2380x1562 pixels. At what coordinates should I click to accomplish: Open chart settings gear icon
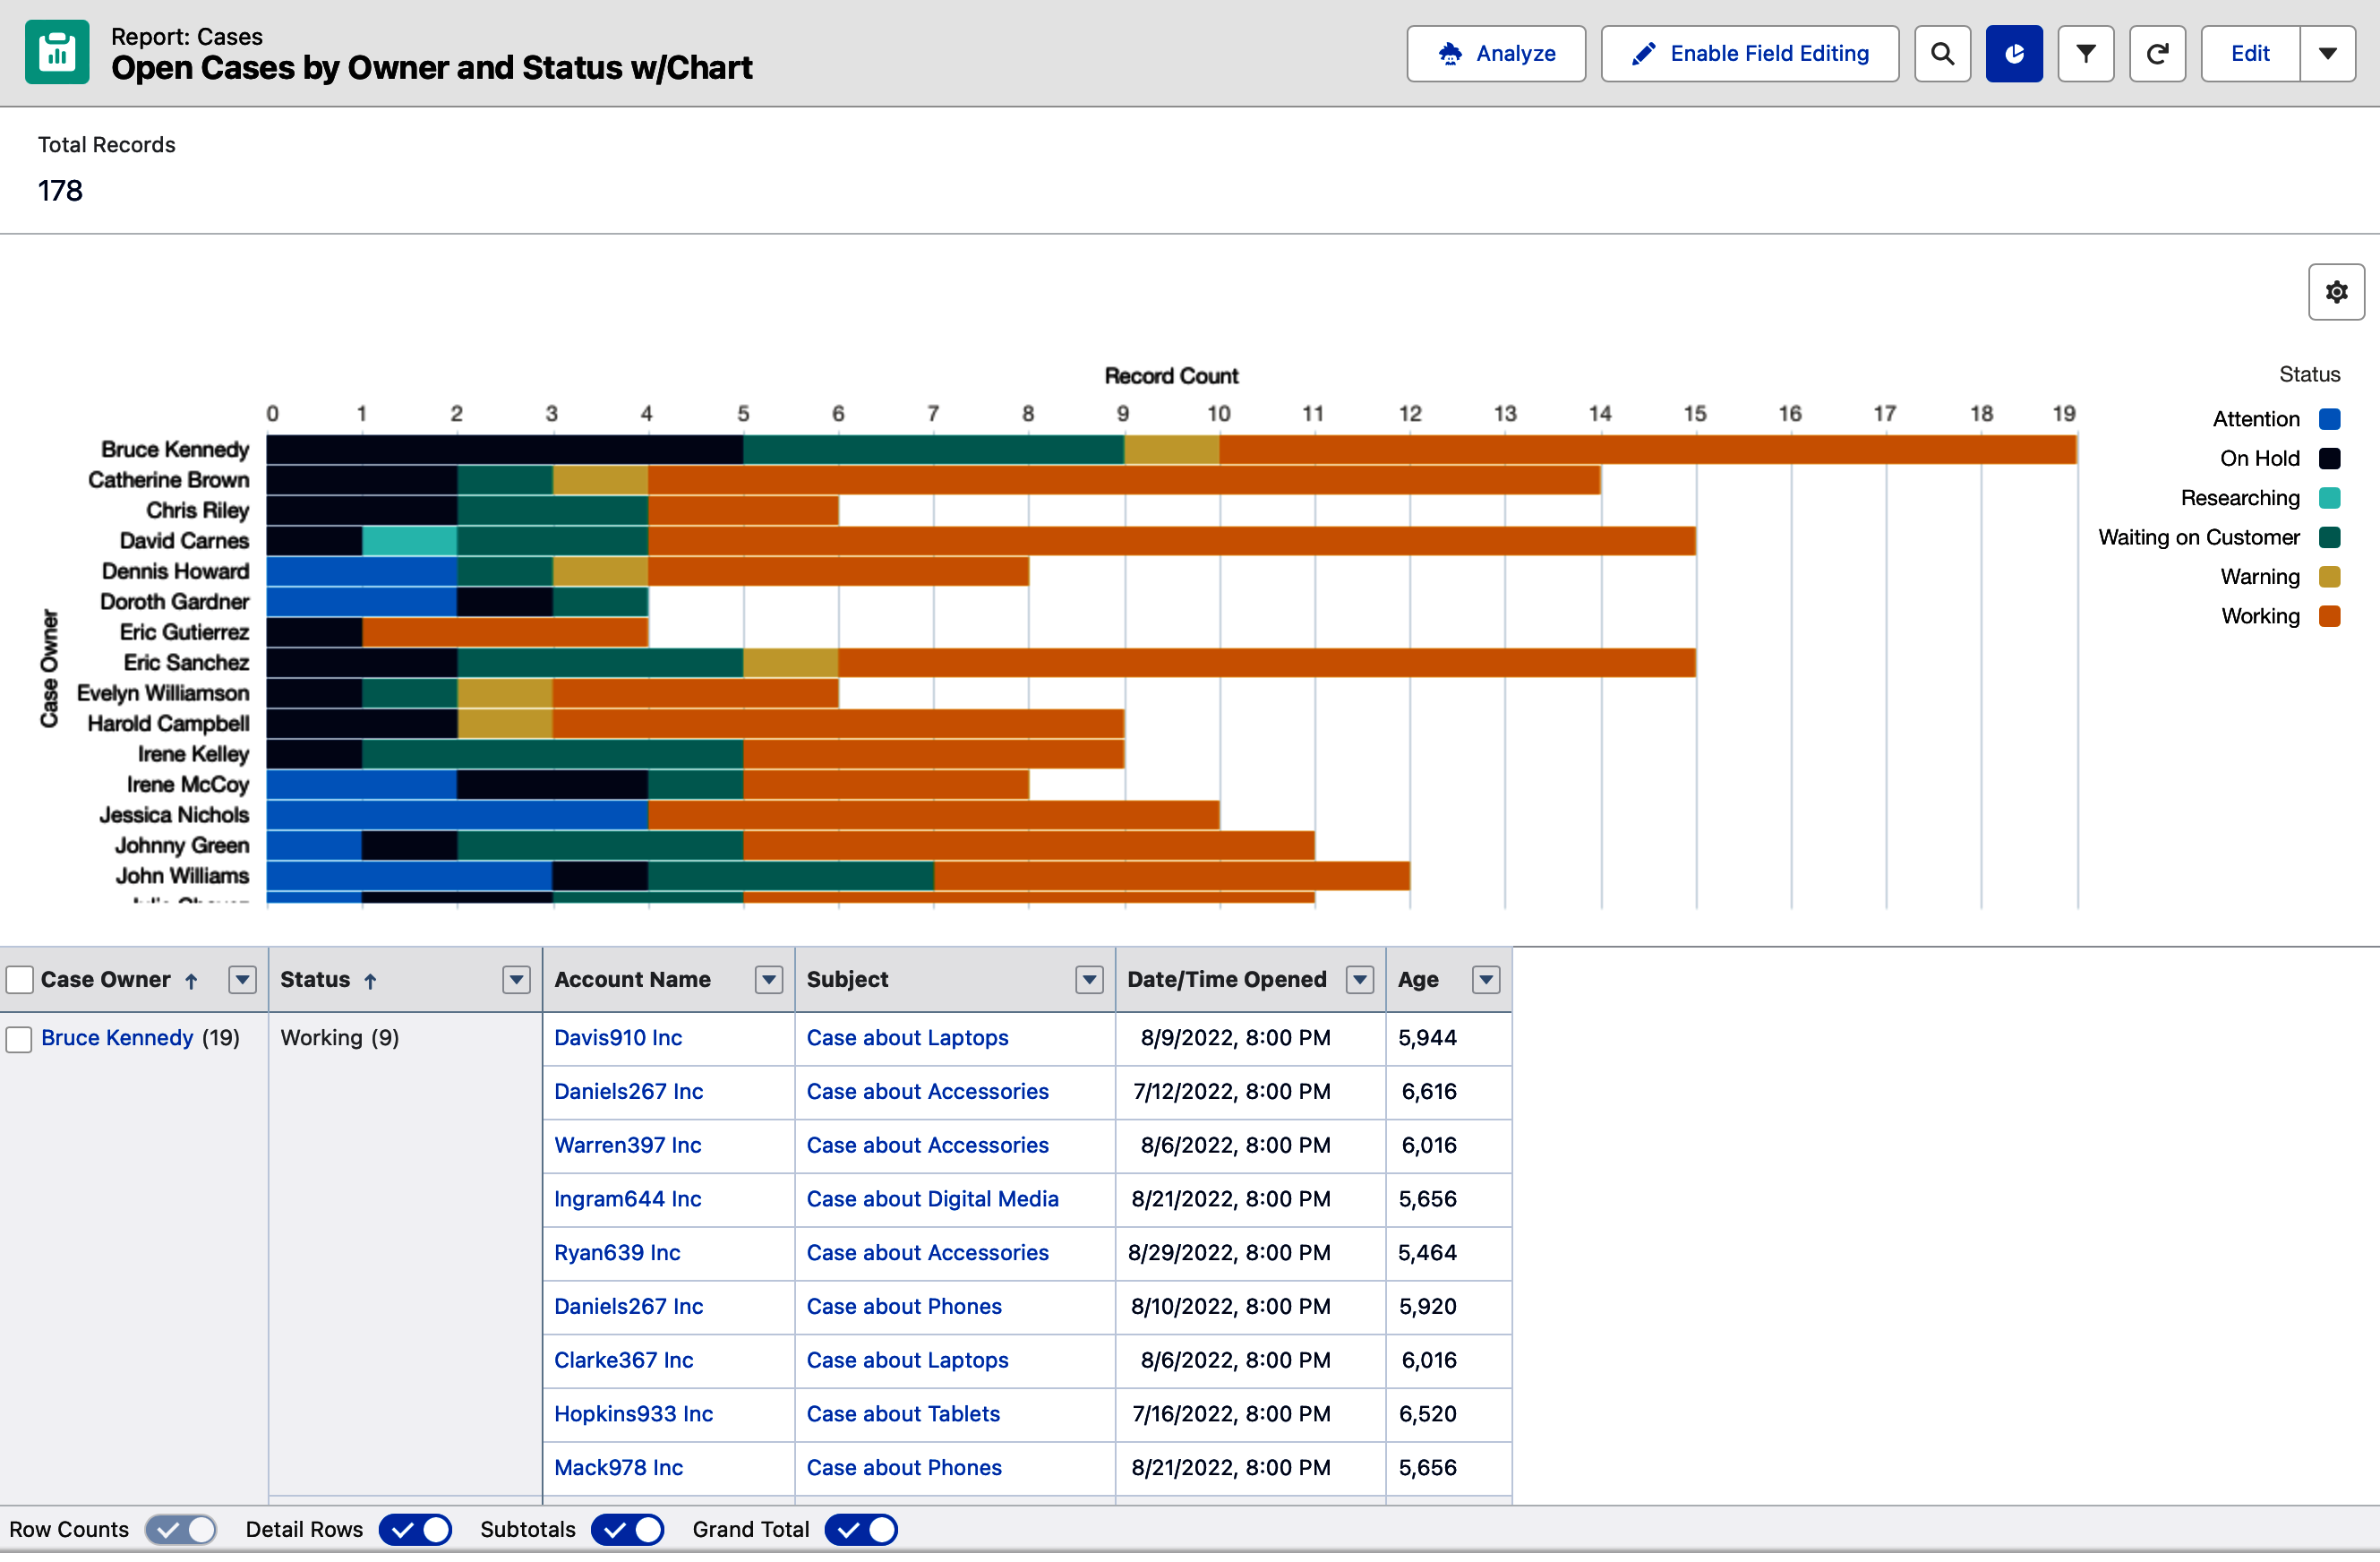pos(2336,292)
